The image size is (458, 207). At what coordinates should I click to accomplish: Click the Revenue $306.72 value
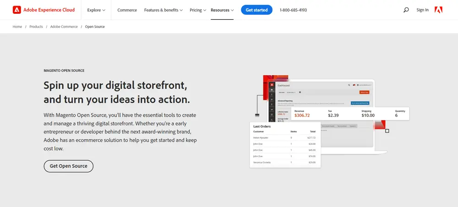pos(302,115)
